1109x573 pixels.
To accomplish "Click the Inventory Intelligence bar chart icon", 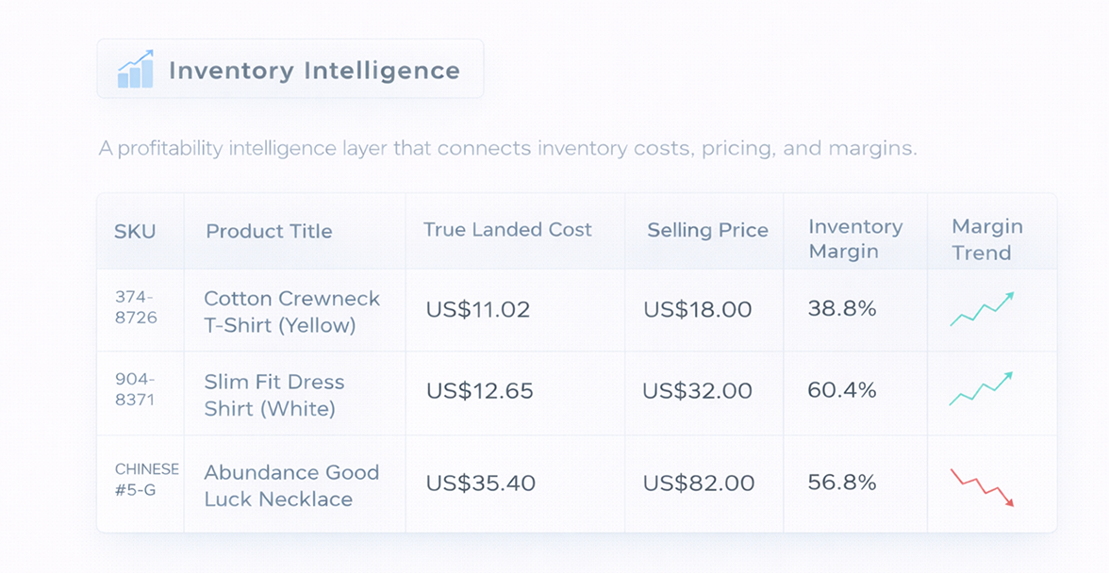I will (x=135, y=70).
